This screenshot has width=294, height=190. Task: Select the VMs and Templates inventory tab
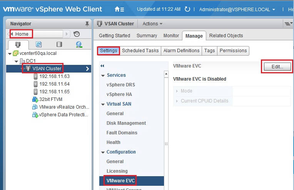(x=38, y=45)
